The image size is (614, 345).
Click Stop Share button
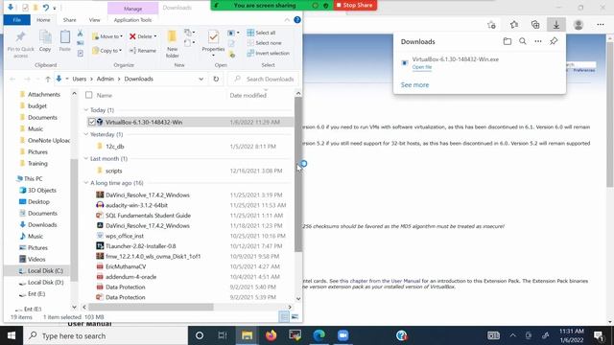(355, 6)
